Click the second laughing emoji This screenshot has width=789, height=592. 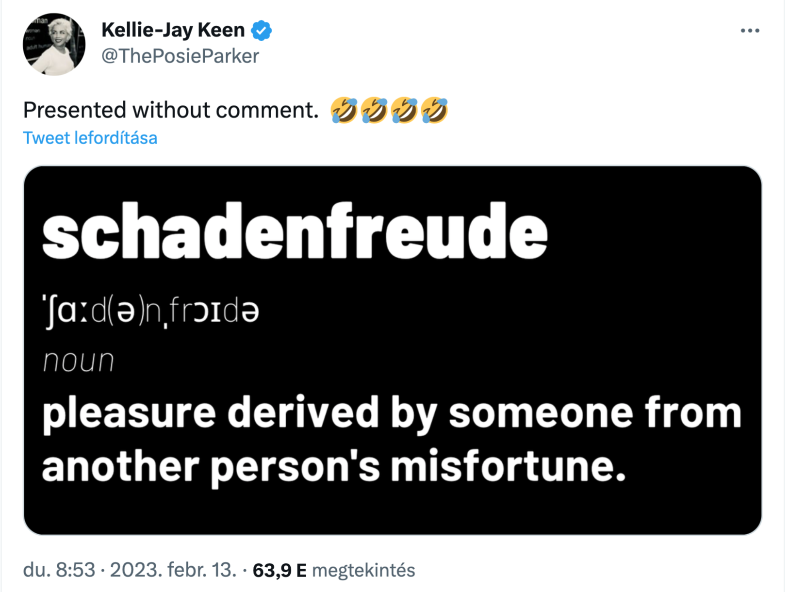coord(374,110)
